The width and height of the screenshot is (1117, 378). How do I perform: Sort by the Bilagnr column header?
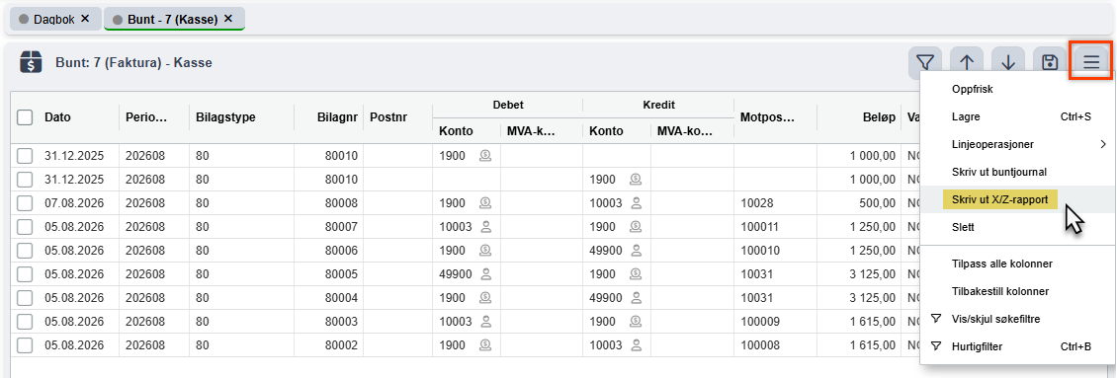coord(337,117)
